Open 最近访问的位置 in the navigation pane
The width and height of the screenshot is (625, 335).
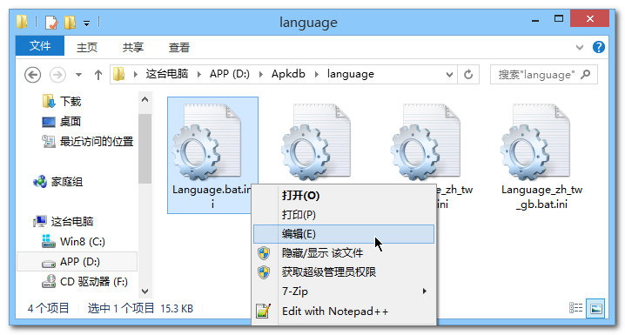87,141
